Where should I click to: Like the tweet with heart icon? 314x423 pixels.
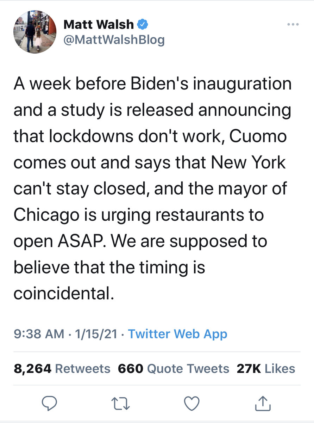point(192,403)
